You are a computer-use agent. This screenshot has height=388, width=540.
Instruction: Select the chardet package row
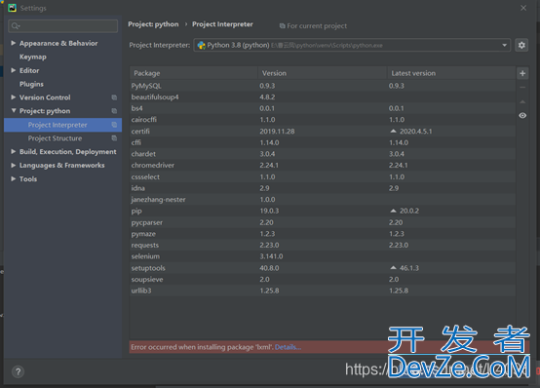click(323, 154)
